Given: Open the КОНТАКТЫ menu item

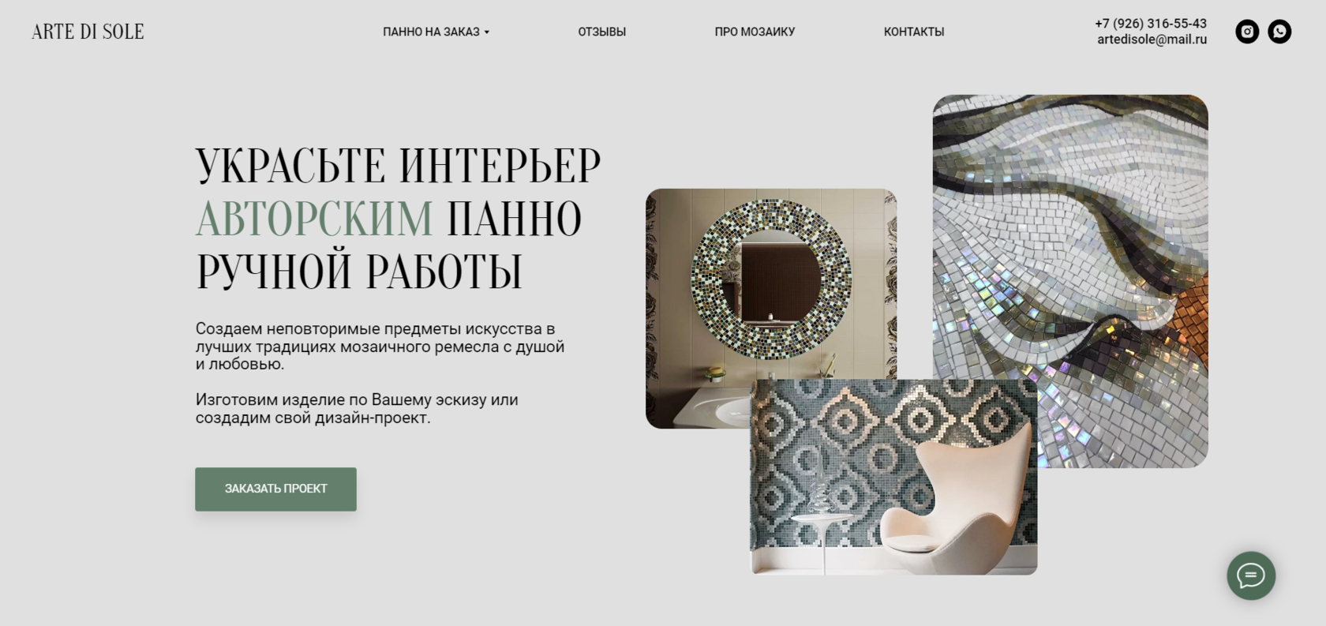Looking at the screenshot, I should point(914,32).
